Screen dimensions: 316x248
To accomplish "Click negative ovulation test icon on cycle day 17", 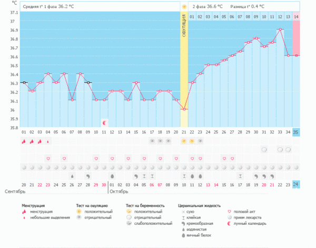I will [x=152, y=141].
